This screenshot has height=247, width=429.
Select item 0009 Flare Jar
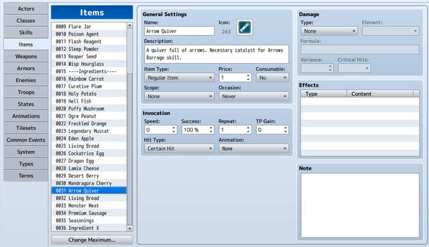[x=89, y=27]
